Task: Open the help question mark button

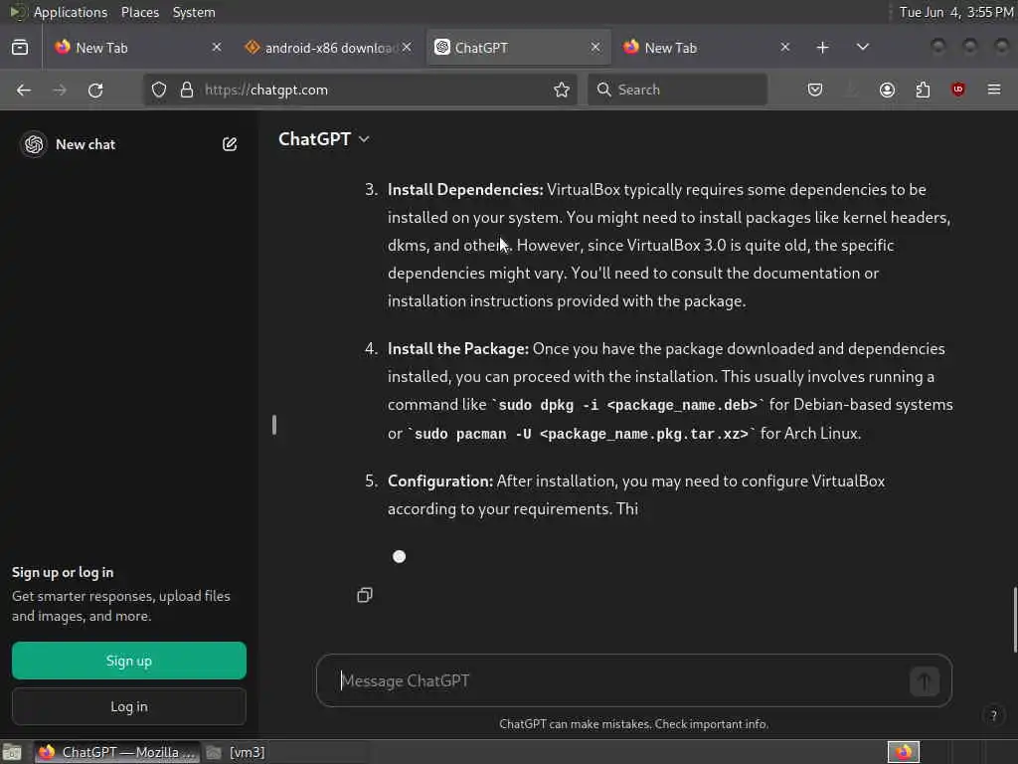Action: coord(993,716)
